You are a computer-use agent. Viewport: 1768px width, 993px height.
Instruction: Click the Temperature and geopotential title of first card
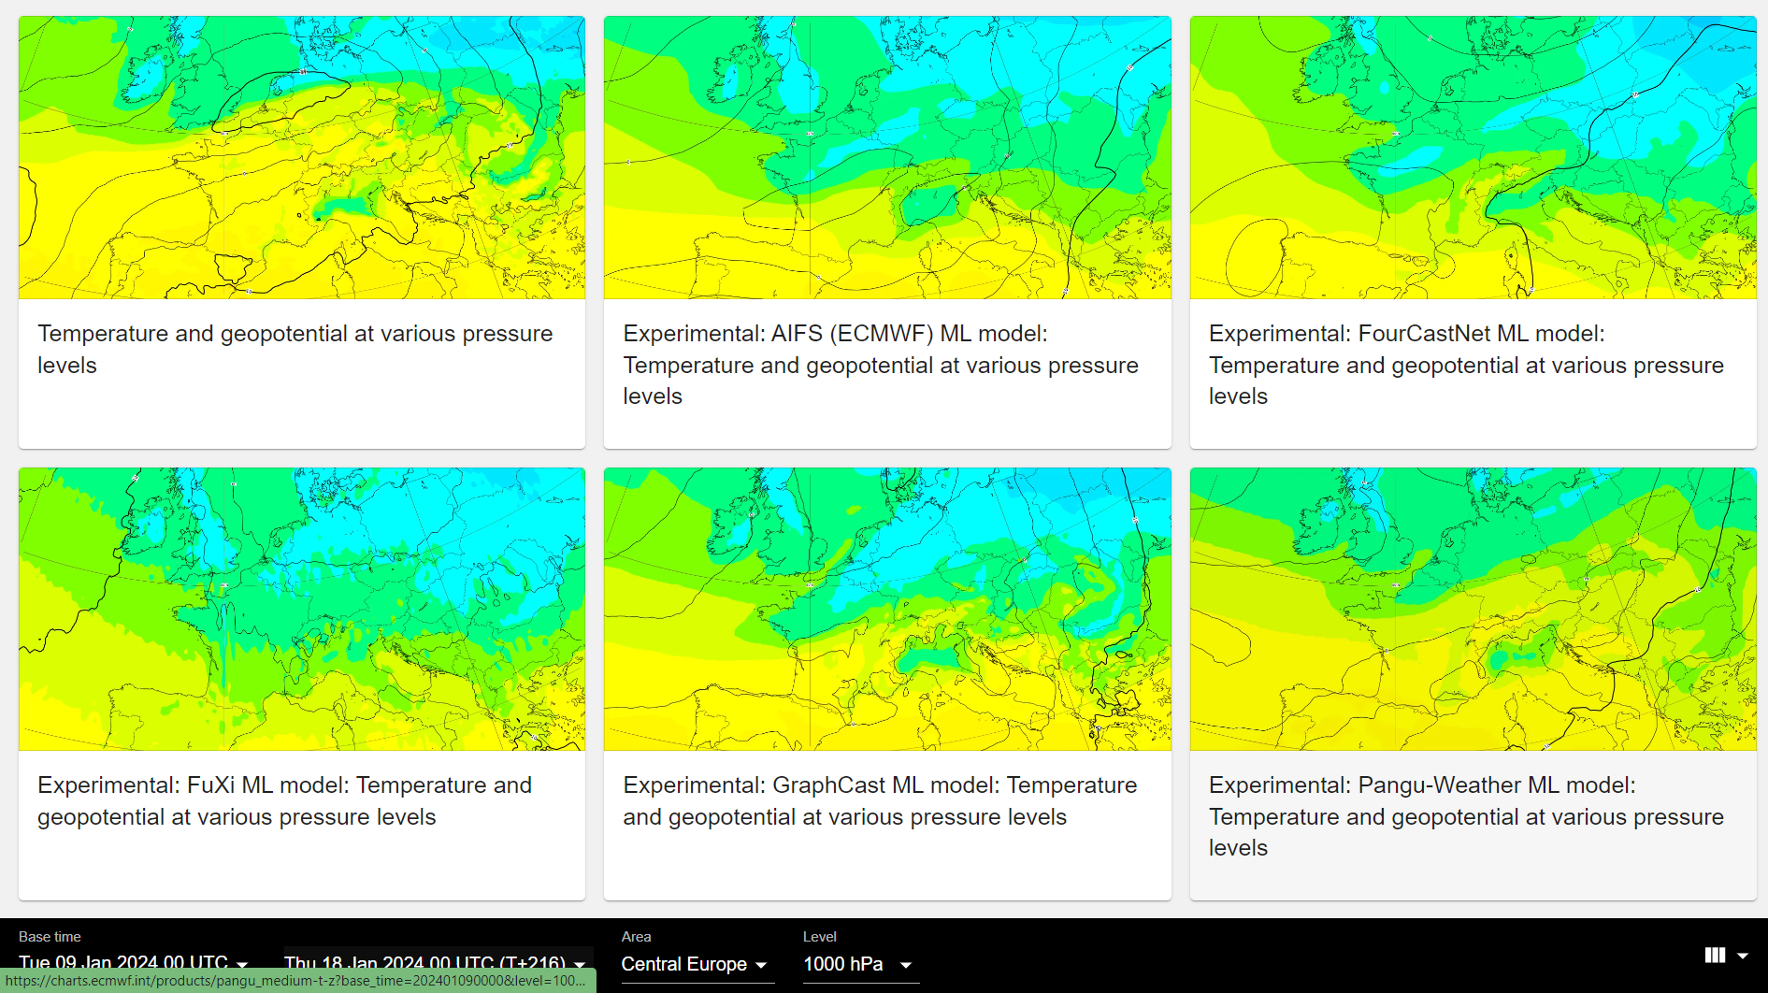coord(295,349)
